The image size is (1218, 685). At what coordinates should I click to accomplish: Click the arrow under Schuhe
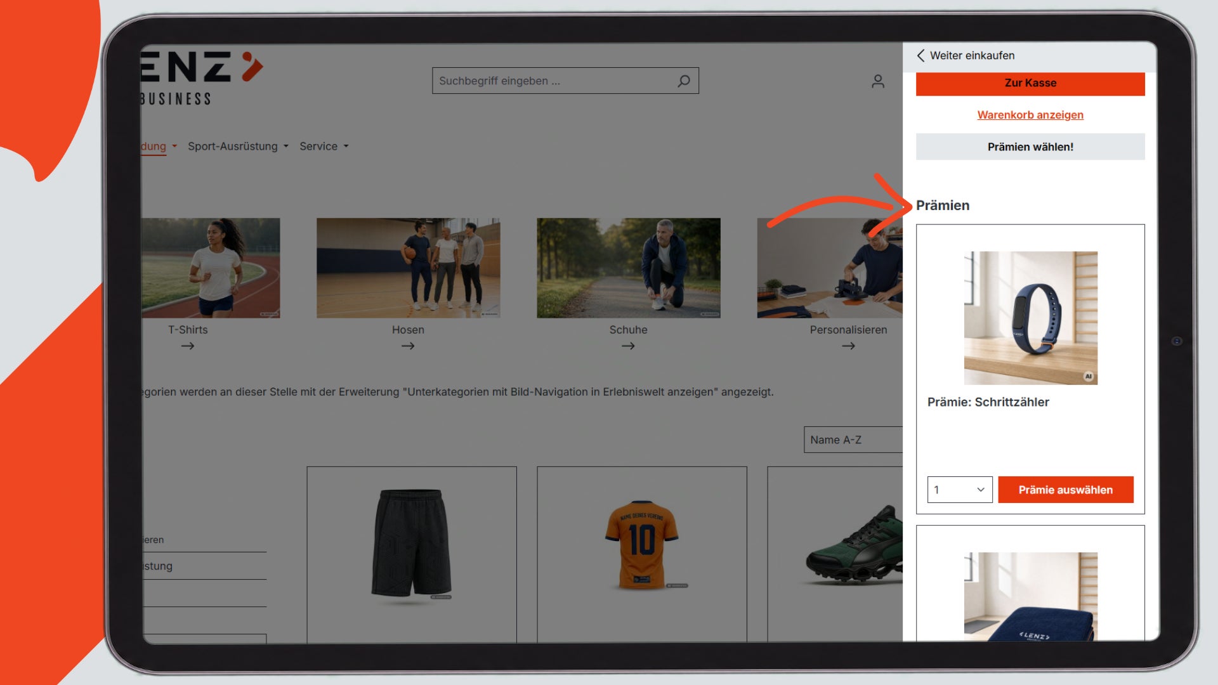(x=628, y=346)
